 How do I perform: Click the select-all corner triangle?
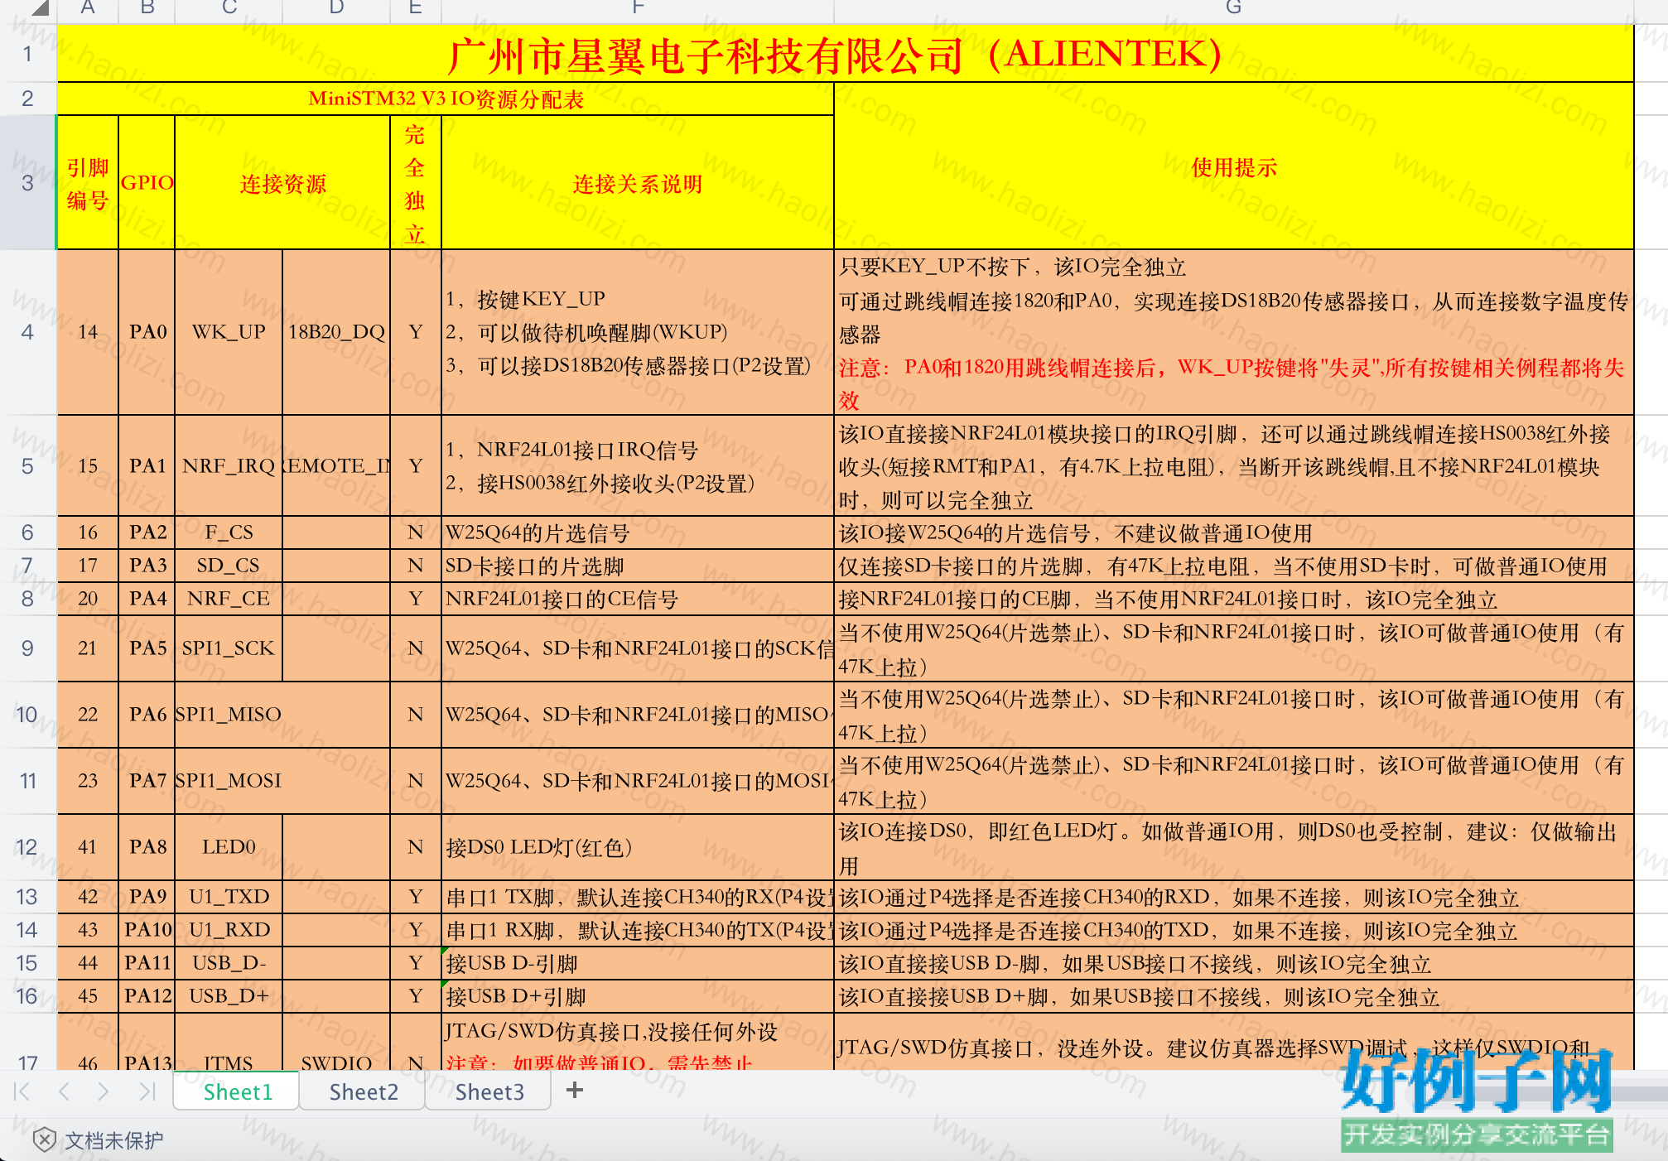pyautogui.click(x=39, y=9)
